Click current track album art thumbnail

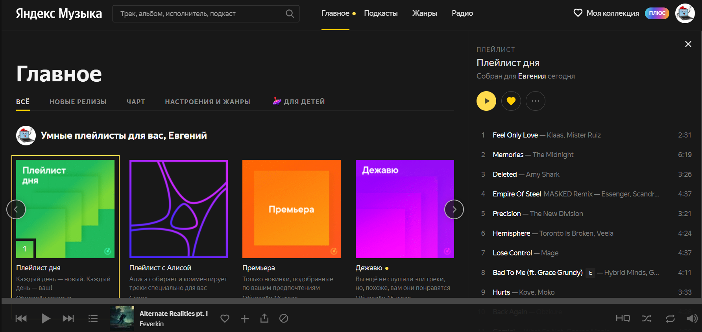122,318
